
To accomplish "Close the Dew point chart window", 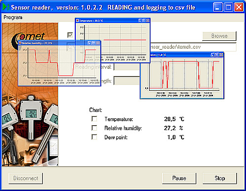I will 221,55.
